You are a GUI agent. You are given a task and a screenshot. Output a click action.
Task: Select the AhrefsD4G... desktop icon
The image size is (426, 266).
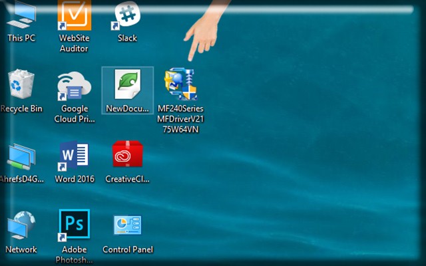tap(21, 157)
